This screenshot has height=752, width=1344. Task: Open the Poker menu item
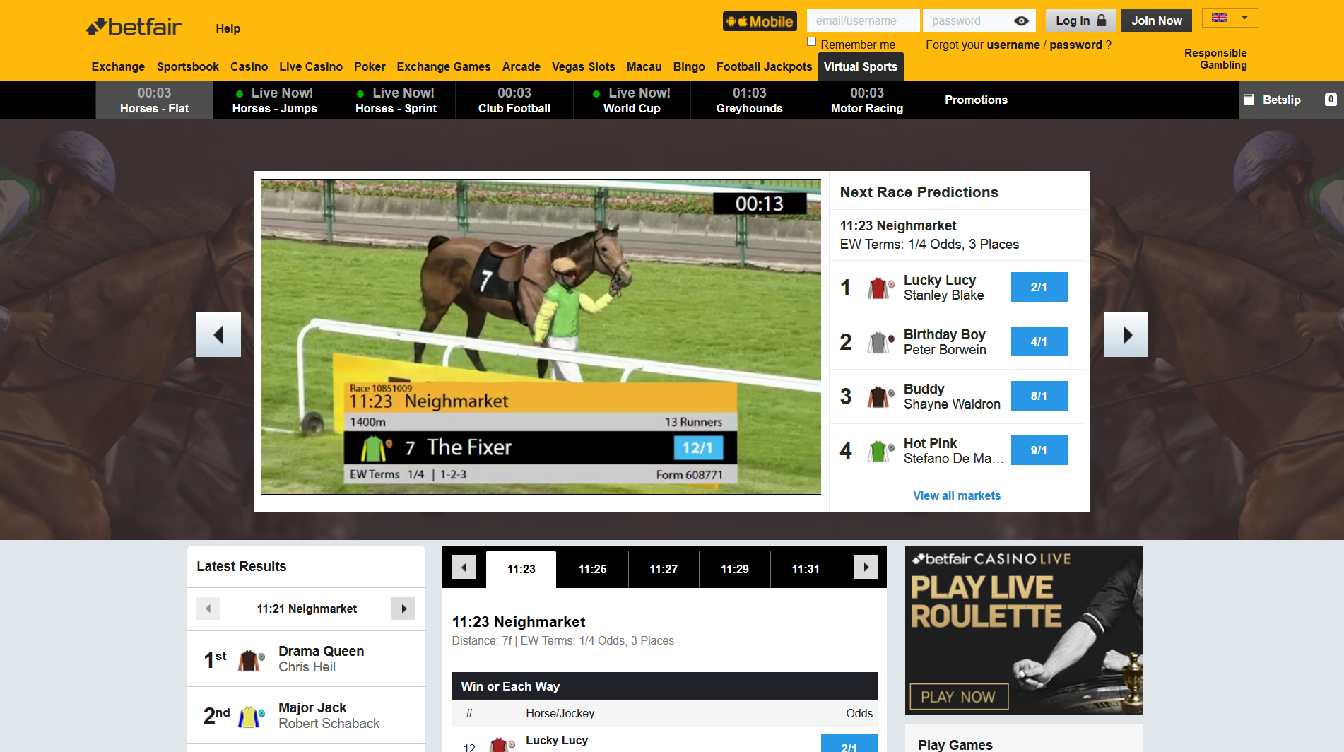370,67
